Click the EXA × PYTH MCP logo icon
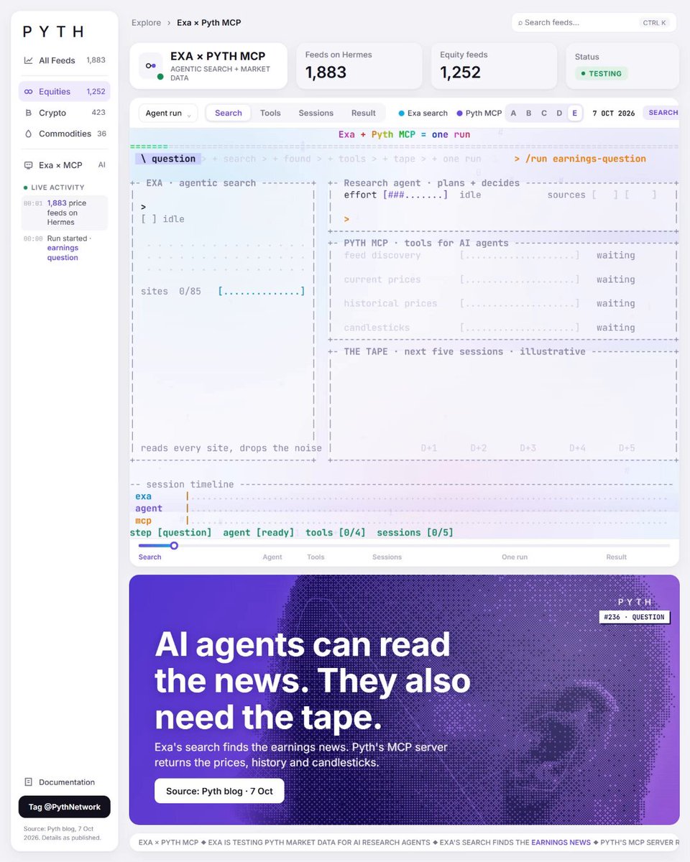This screenshot has height=862, width=690. (151, 65)
